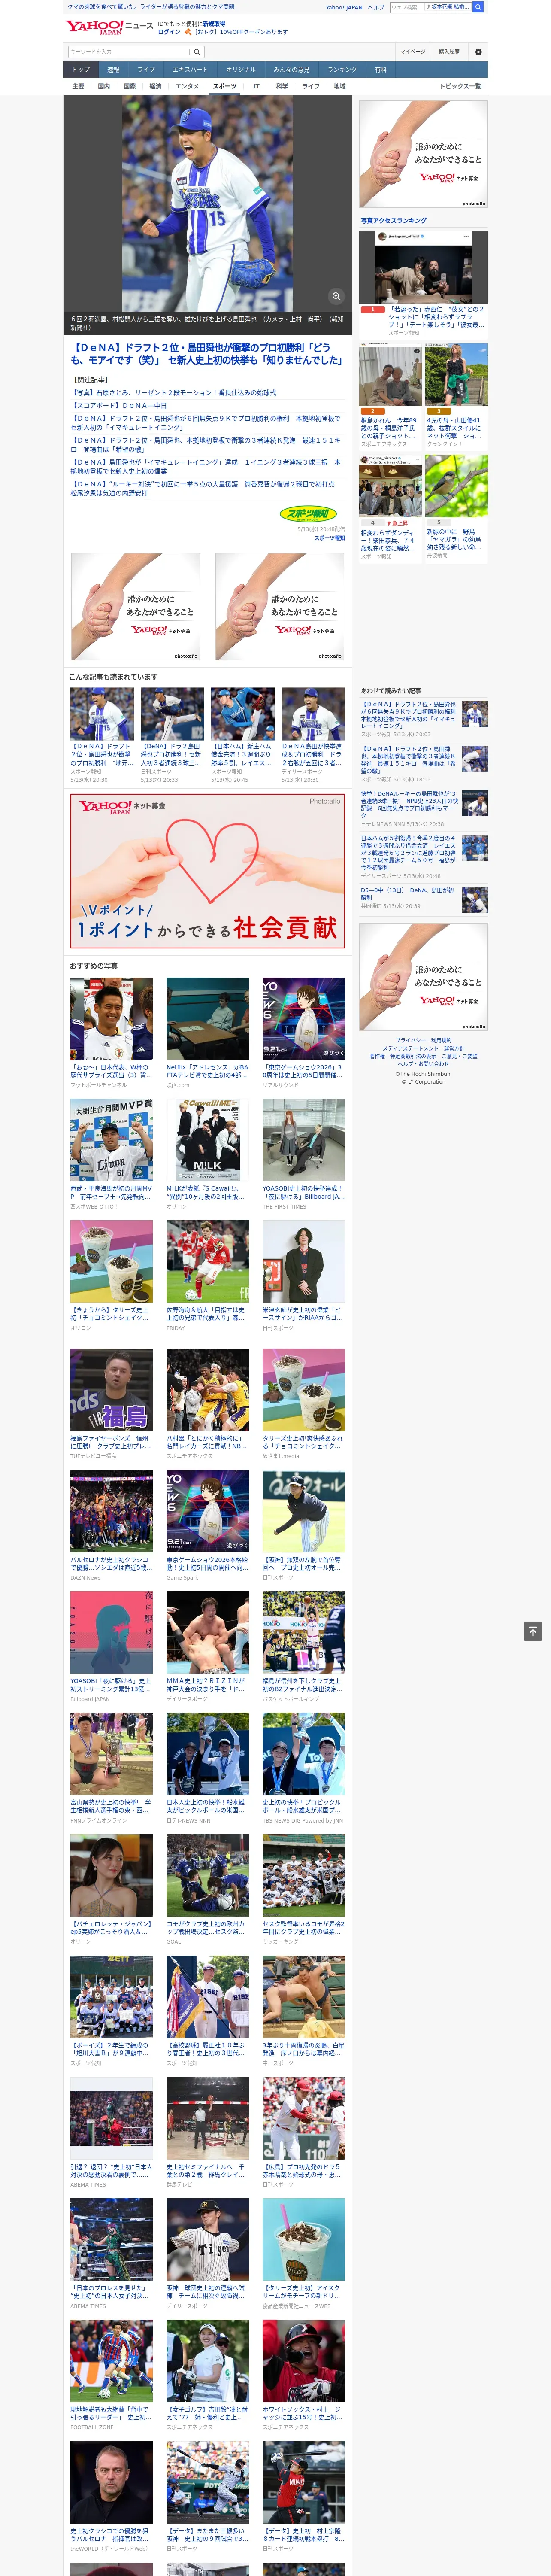This screenshot has height=2576, width=551.
Task: Open the みんなの意見 navigation tab
Action: pyautogui.click(x=291, y=70)
